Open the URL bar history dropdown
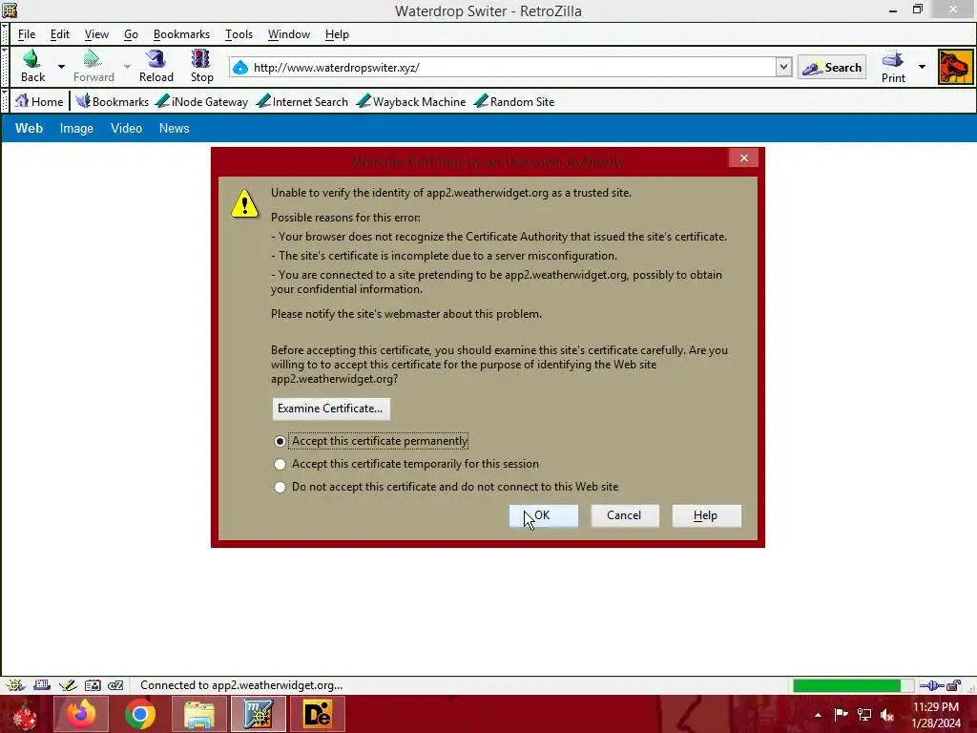Screen dimensions: 977x733 784,67
